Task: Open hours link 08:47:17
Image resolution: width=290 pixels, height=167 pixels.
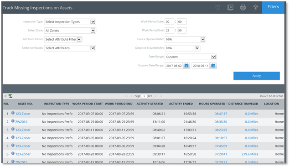Action: click(221, 114)
